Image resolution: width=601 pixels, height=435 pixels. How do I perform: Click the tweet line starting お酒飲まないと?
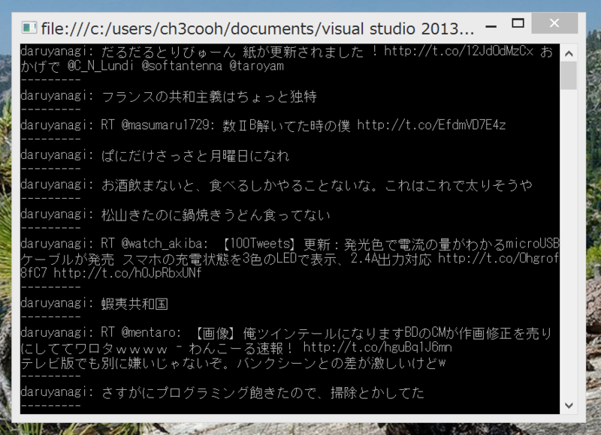click(276, 185)
